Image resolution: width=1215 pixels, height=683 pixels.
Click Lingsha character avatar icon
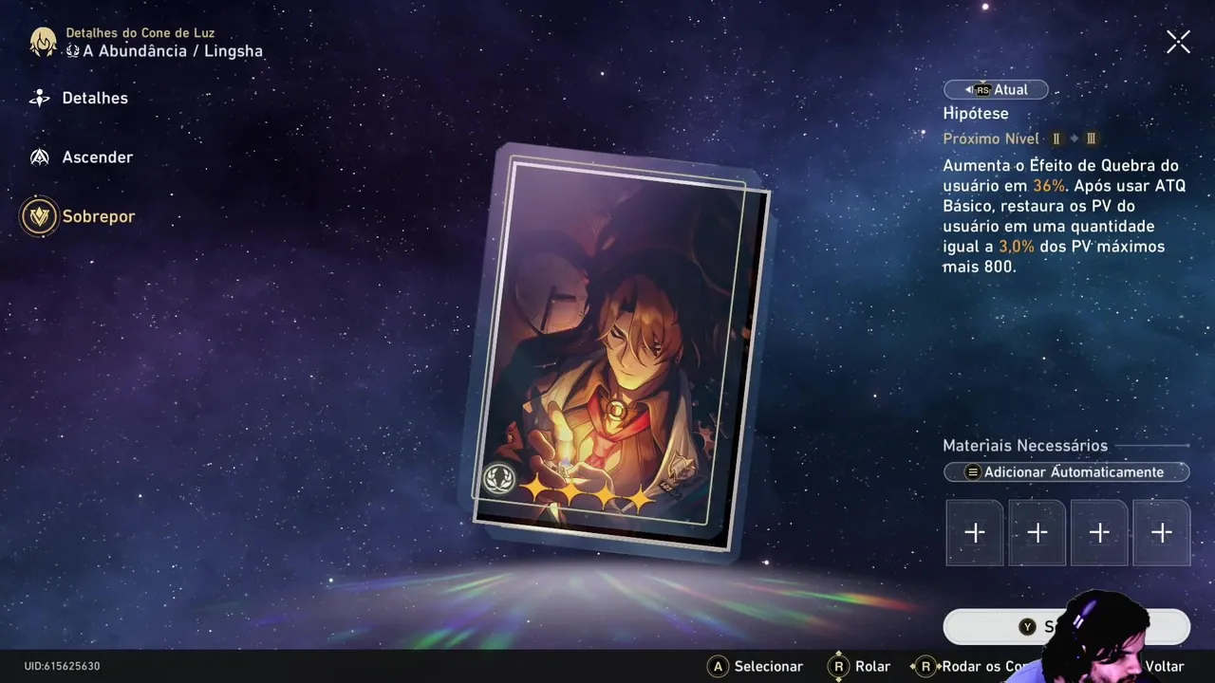[43, 42]
